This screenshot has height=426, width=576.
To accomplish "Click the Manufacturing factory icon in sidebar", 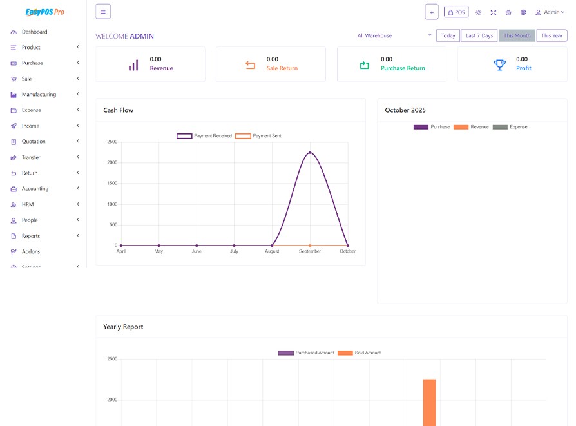I will pos(14,95).
